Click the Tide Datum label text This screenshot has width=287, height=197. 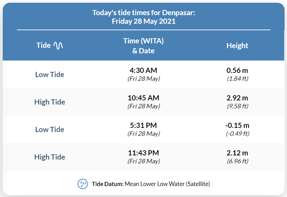point(108,184)
